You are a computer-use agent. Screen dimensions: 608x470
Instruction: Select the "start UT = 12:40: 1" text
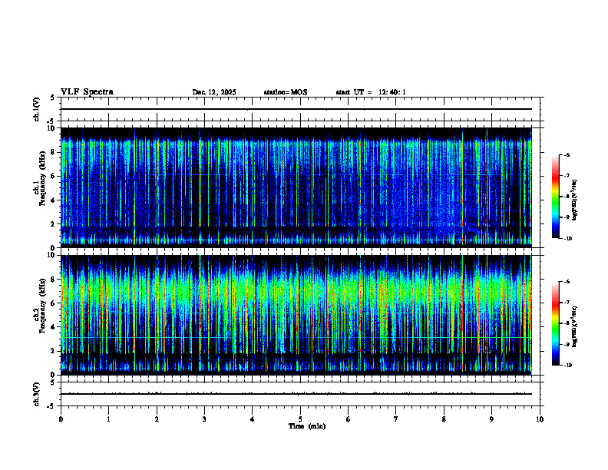click(371, 92)
